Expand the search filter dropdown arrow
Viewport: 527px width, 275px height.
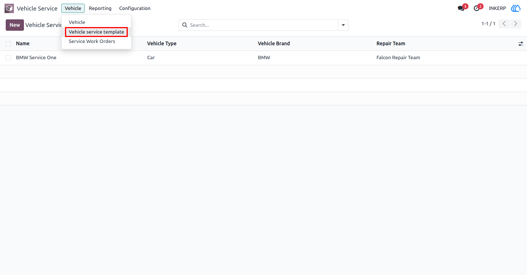[x=343, y=25]
